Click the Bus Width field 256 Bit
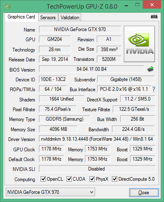This screenshot has width=164, height=202. 138,119
